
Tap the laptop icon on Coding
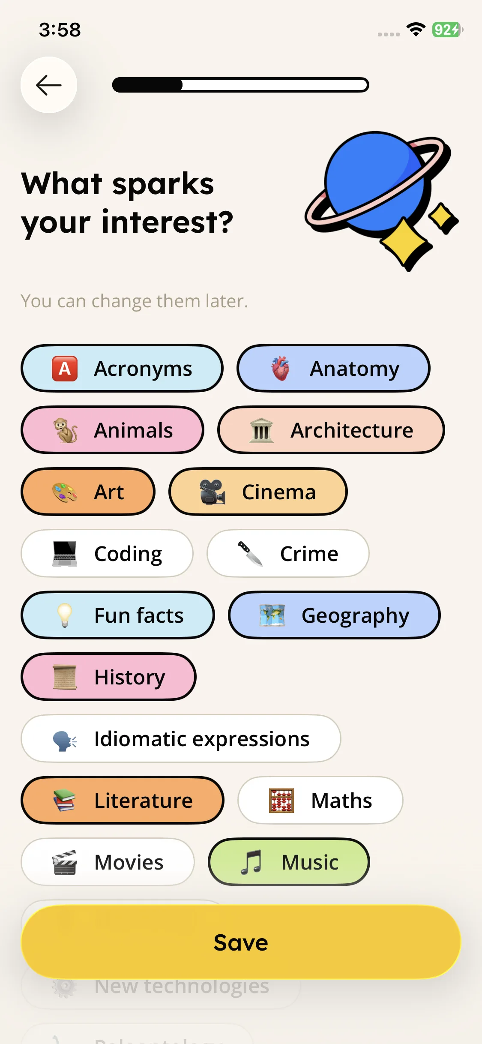[x=65, y=554]
